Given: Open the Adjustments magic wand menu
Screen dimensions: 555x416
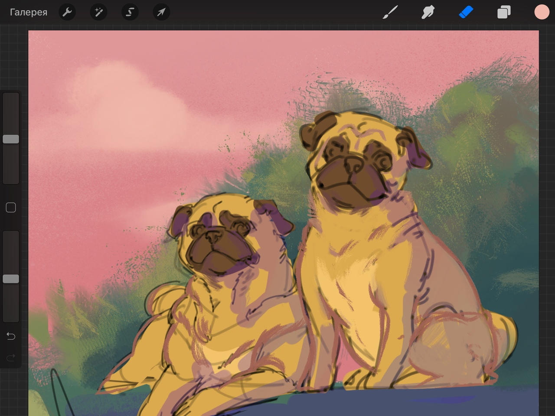Looking at the screenshot, I should (x=98, y=12).
